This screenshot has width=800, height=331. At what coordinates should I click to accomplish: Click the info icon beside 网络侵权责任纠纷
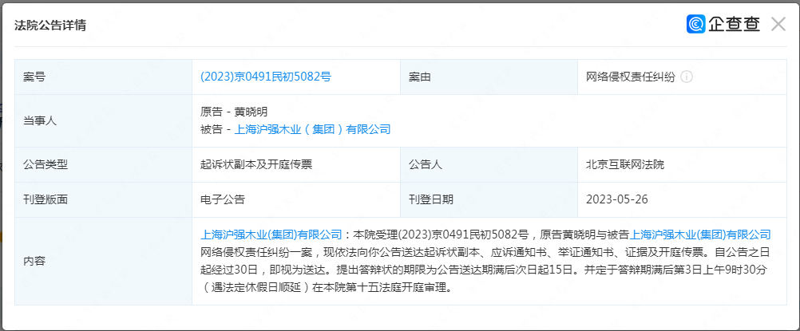687,77
